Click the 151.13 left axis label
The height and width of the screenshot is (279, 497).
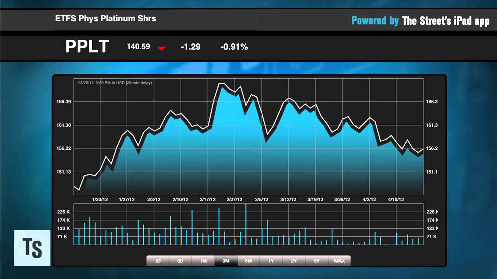[x=64, y=172]
